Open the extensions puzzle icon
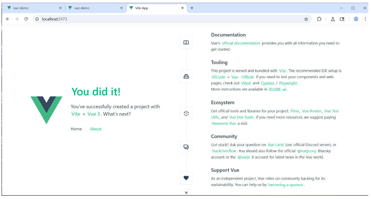 pos(319,19)
